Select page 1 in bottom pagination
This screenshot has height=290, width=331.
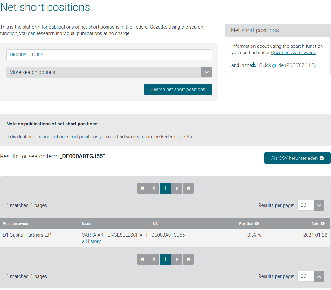[x=165, y=259]
